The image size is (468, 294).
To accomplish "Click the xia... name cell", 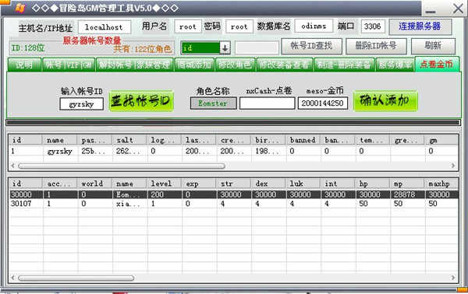I will tap(129, 204).
